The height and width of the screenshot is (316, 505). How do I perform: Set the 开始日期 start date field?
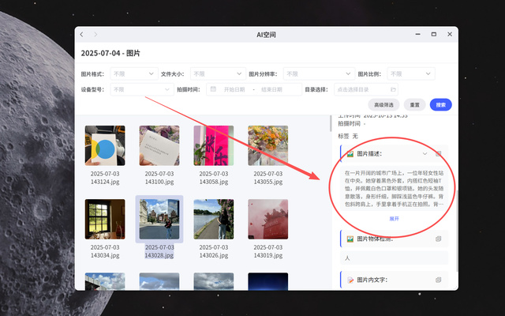coord(234,89)
